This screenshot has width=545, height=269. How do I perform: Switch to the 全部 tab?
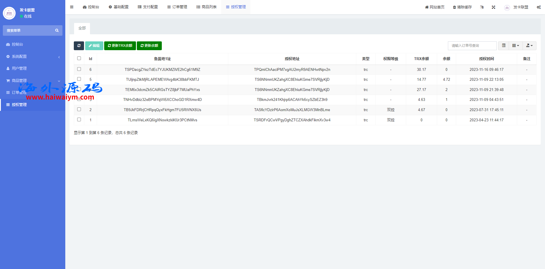point(82,28)
